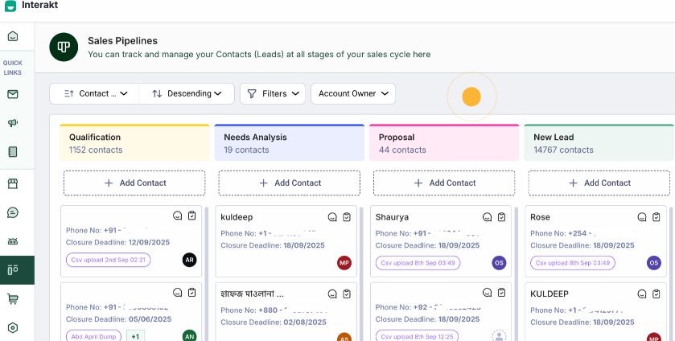Click the Sales Pipelines header round icon

coord(64,47)
